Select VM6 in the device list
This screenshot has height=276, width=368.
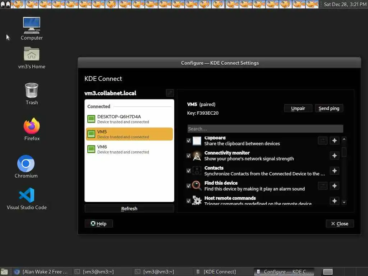point(129,149)
